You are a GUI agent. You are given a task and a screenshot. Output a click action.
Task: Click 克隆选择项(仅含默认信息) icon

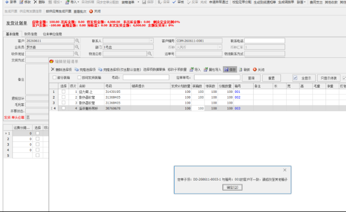[x=100, y=69]
